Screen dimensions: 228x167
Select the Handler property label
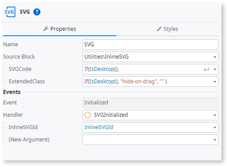click(13, 115)
